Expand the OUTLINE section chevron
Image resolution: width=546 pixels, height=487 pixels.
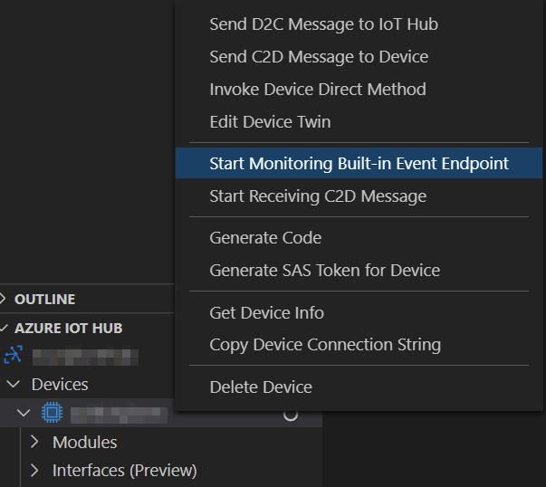pos(3,299)
